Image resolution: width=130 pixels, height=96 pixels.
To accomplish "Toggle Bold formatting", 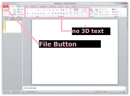I will click(27, 13).
